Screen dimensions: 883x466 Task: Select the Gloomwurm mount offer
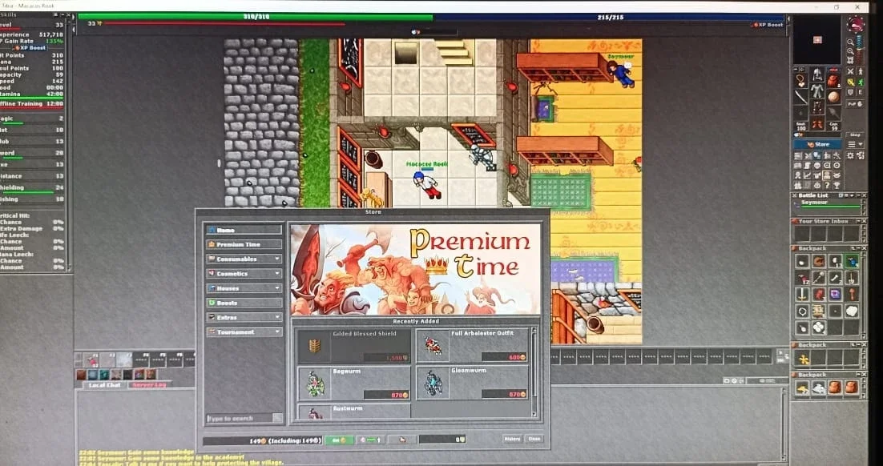(473, 384)
